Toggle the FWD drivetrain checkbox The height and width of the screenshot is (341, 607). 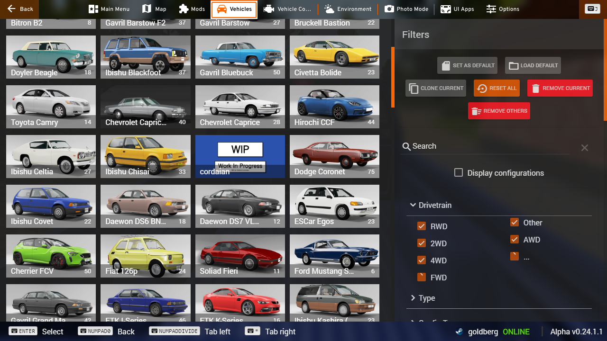pos(422,278)
